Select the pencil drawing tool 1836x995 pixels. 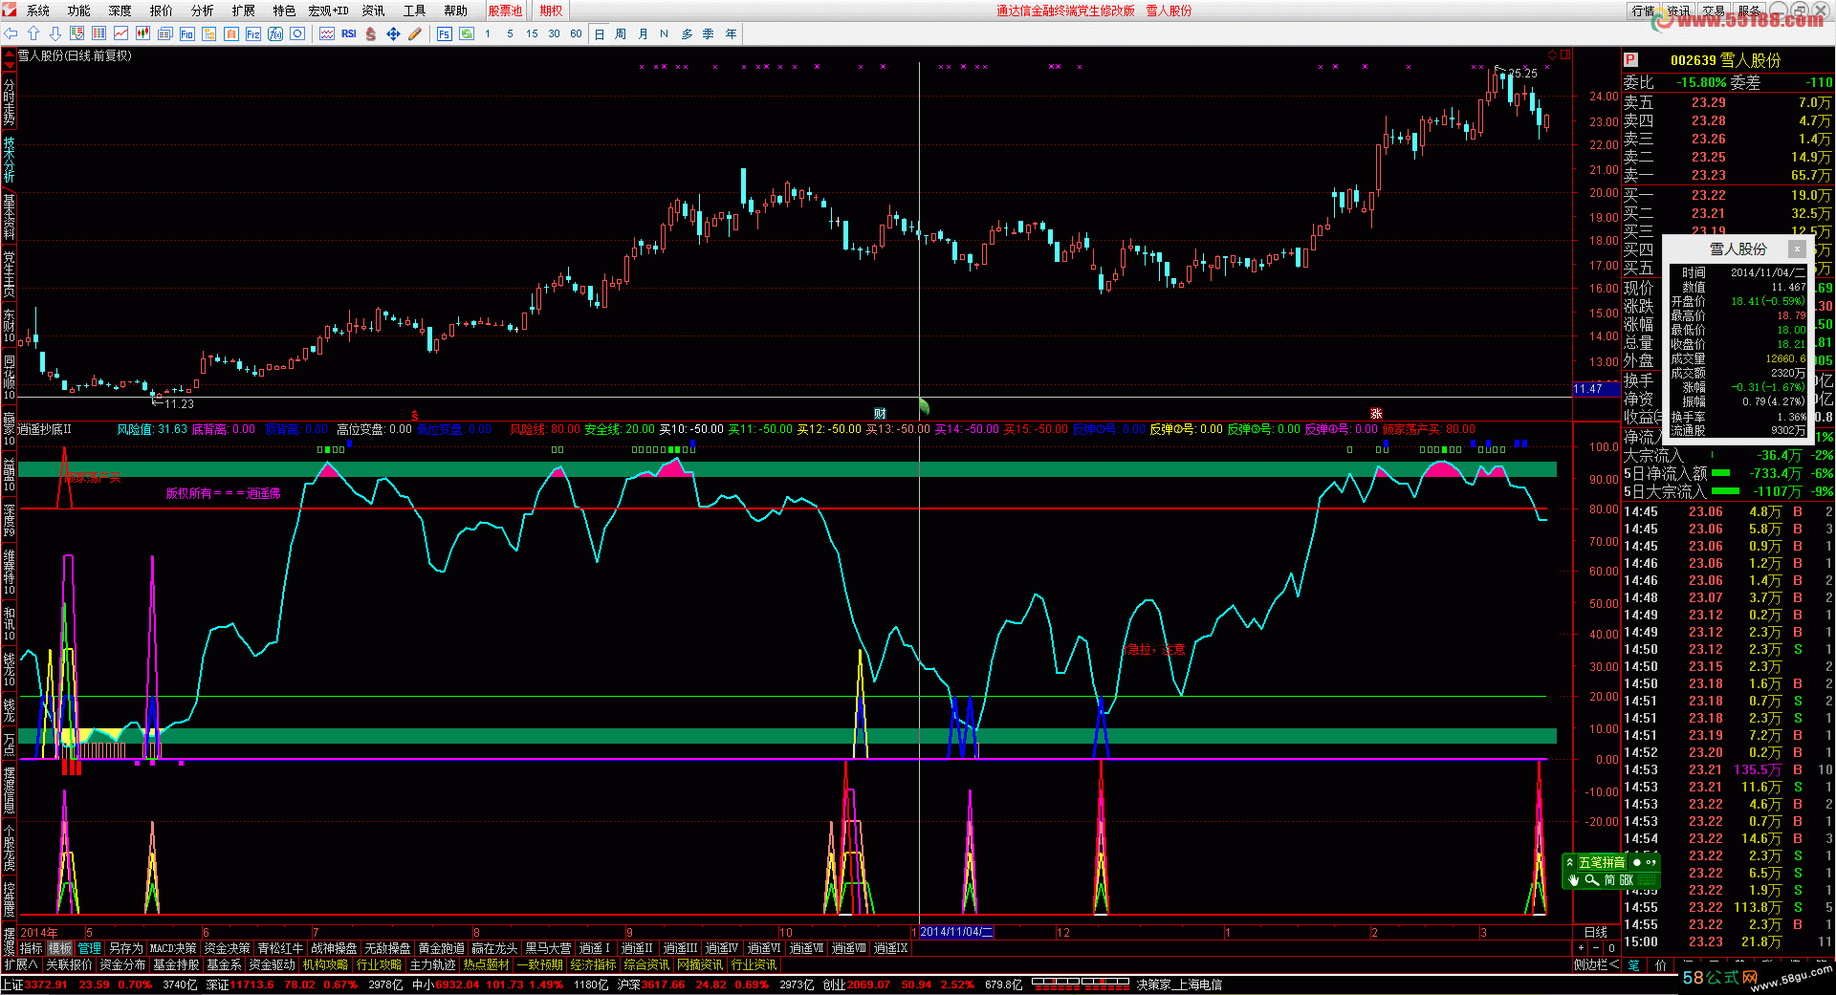pos(415,33)
